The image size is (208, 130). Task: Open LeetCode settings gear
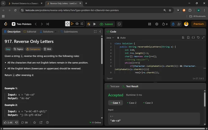click(x=157, y=24)
